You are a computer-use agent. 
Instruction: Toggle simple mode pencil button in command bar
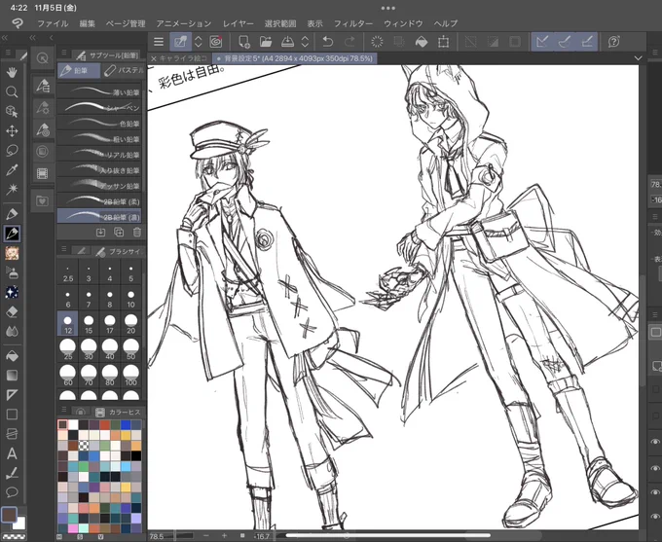180,42
